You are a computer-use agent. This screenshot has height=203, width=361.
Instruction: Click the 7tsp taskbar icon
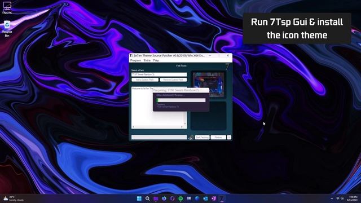[222, 198]
